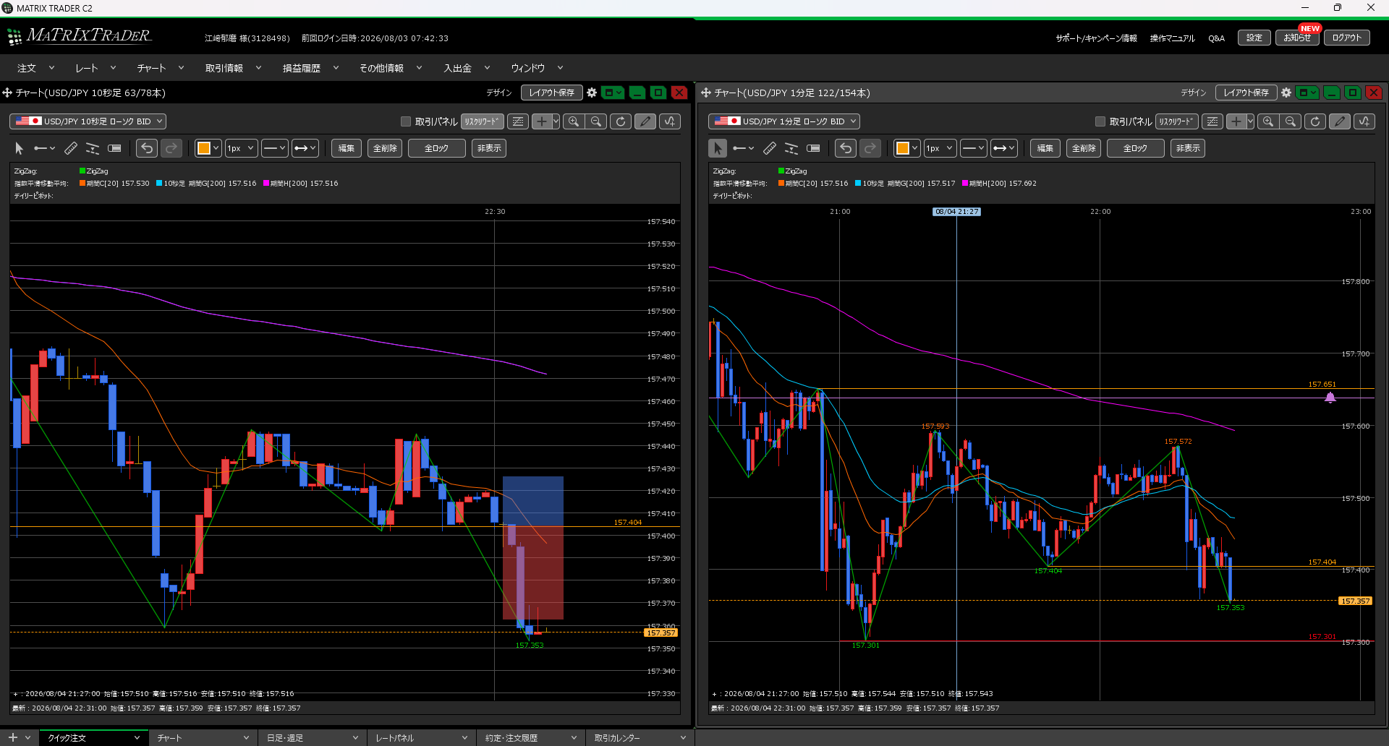The width and height of the screenshot is (1389, 746).
Task: Open the 設定 button in header
Action: 1254,38
